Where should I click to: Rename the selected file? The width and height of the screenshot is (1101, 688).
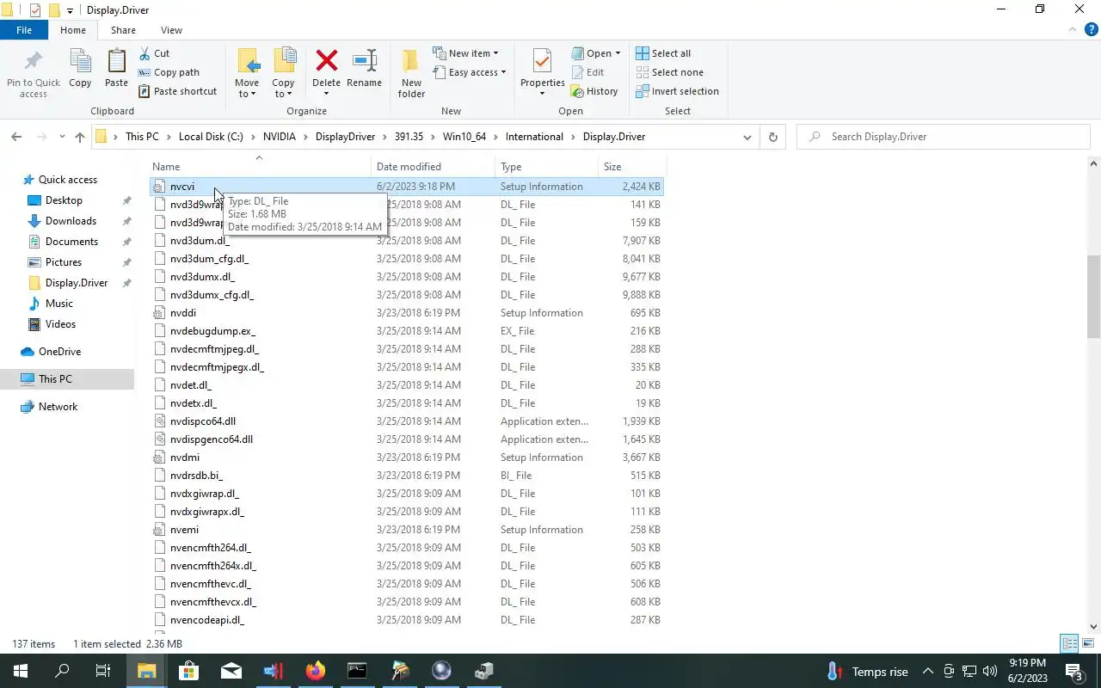coord(364,69)
